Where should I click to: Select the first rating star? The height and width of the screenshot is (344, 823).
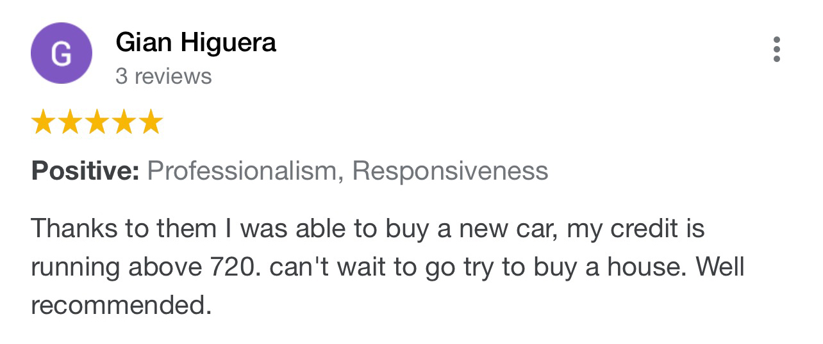click(x=43, y=122)
